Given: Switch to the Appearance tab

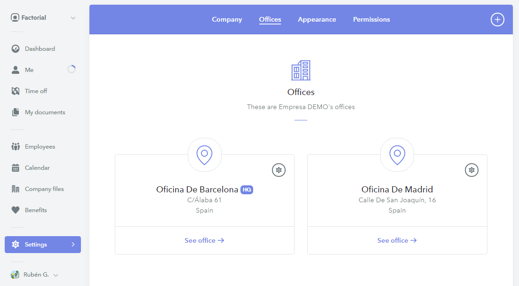Looking at the screenshot, I should (317, 20).
